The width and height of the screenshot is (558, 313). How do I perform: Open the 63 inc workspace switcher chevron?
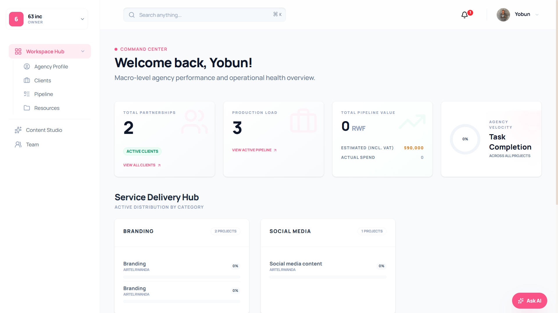tap(83, 19)
